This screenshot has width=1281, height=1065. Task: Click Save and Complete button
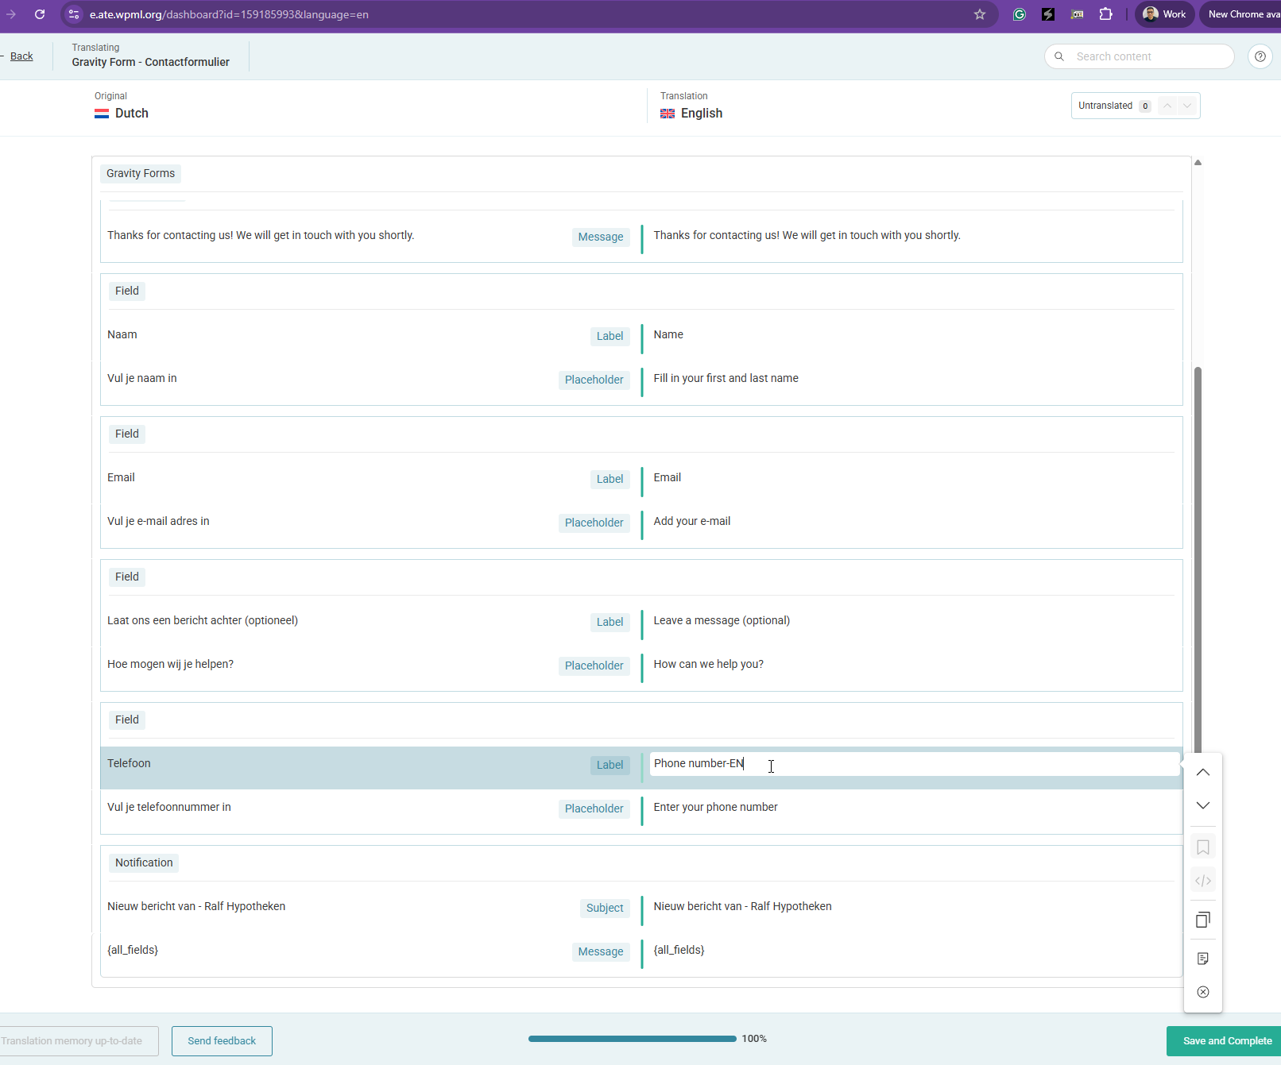1224,1041
